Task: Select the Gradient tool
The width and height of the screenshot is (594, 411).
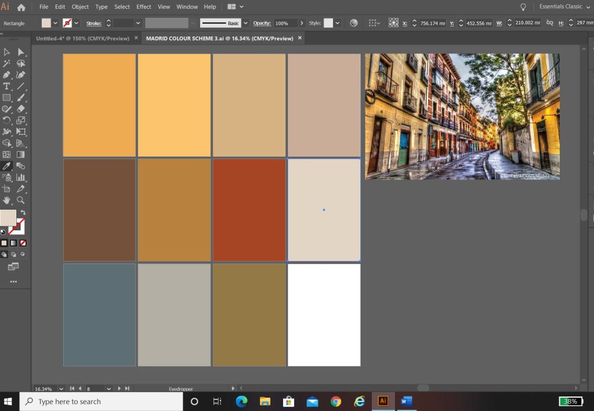Action: pyautogui.click(x=21, y=154)
